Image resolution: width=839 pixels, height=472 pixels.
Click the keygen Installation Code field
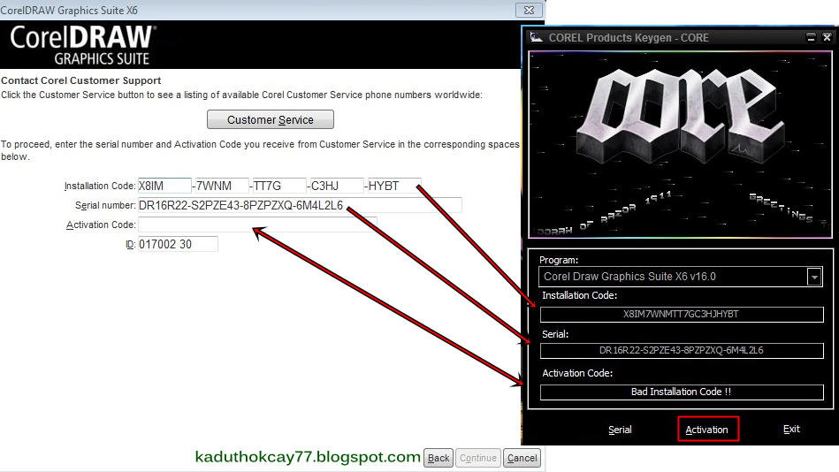(682, 314)
